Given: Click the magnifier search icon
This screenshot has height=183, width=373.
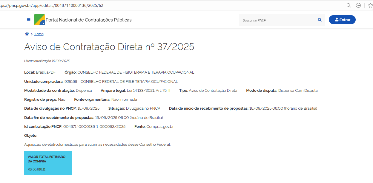Looking at the screenshot, I should (x=320, y=20).
